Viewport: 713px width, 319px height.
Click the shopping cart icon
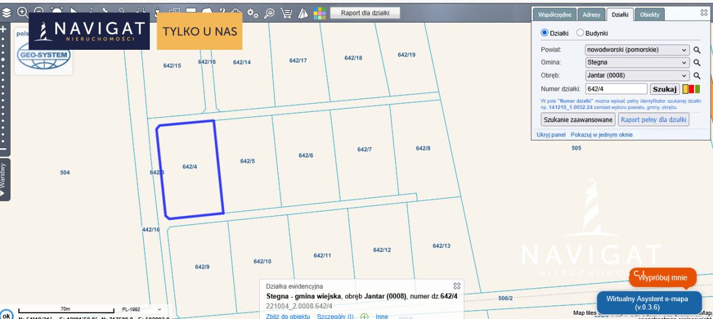point(286,12)
